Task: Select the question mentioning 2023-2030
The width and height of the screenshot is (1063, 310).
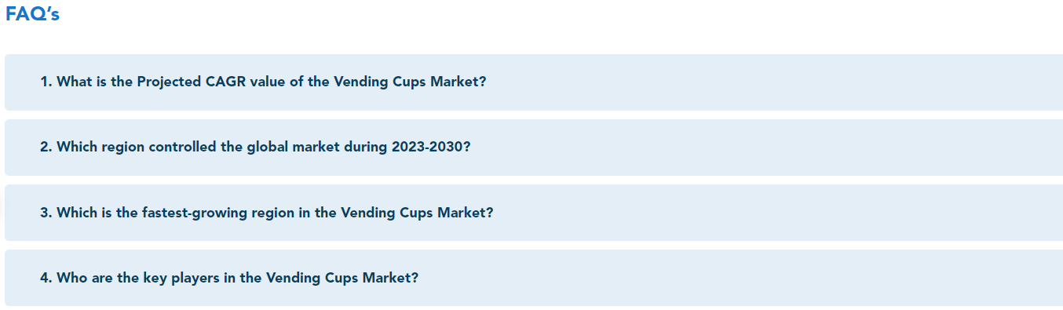Action: (534, 148)
